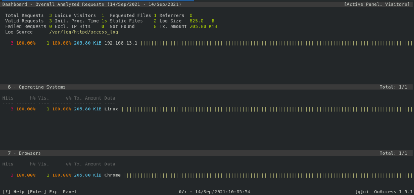
Task: Click Tx. Amount column header in Operating Systems
Action: 88,98
